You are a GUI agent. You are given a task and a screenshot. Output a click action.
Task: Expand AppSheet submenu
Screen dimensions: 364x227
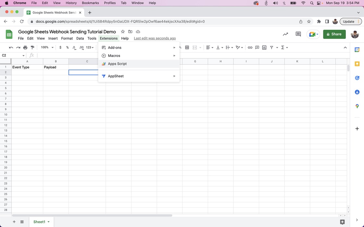click(x=139, y=76)
